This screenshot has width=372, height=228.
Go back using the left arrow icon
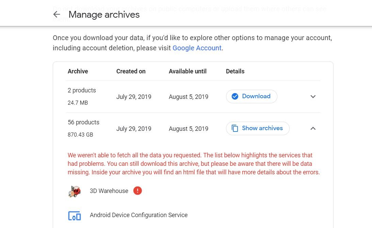56,14
